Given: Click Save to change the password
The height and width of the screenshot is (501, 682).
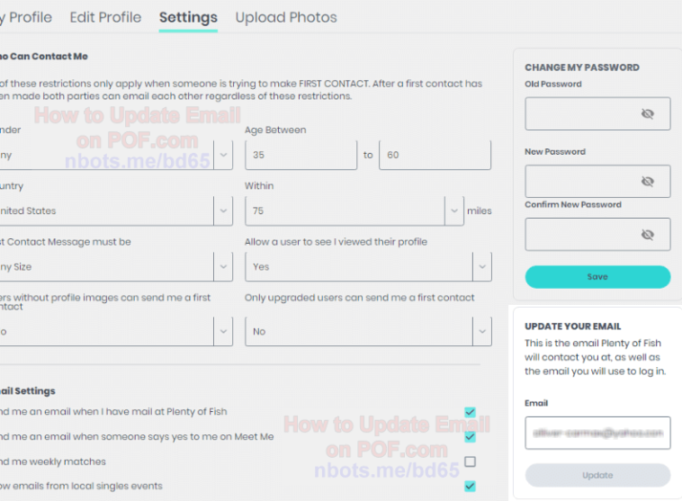Looking at the screenshot, I should pyautogui.click(x=597, y=277).
